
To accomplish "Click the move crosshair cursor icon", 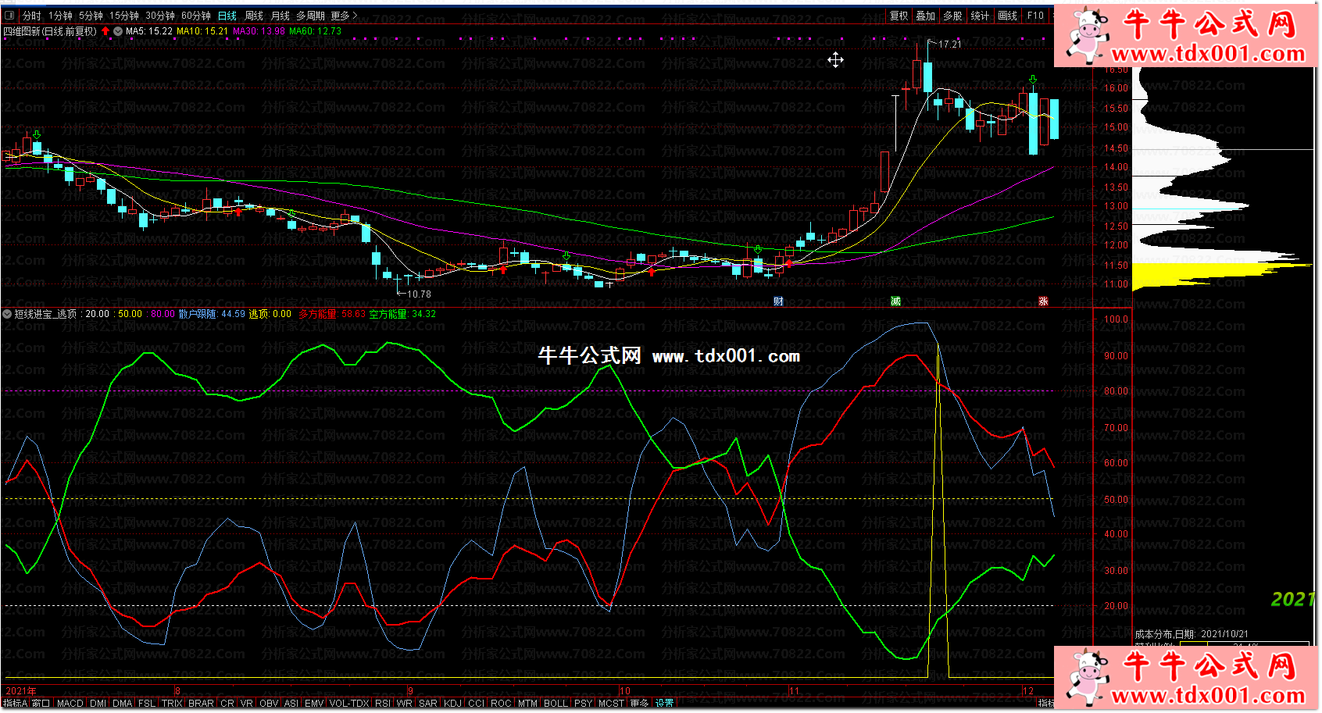I will point(835,60).
